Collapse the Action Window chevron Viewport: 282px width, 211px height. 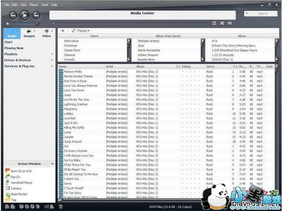point(53,164)
